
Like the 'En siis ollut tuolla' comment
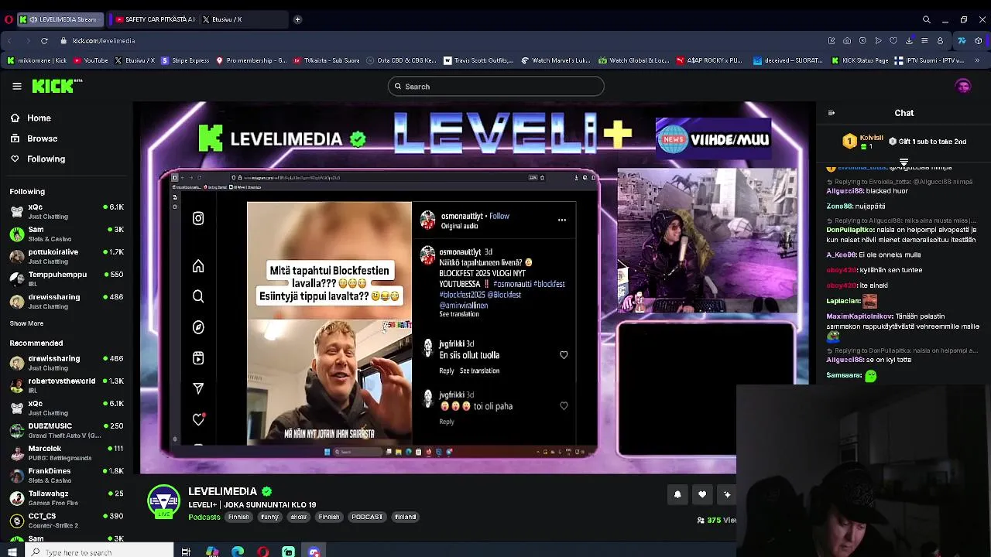pyautogui.click(x=564, y=355)
